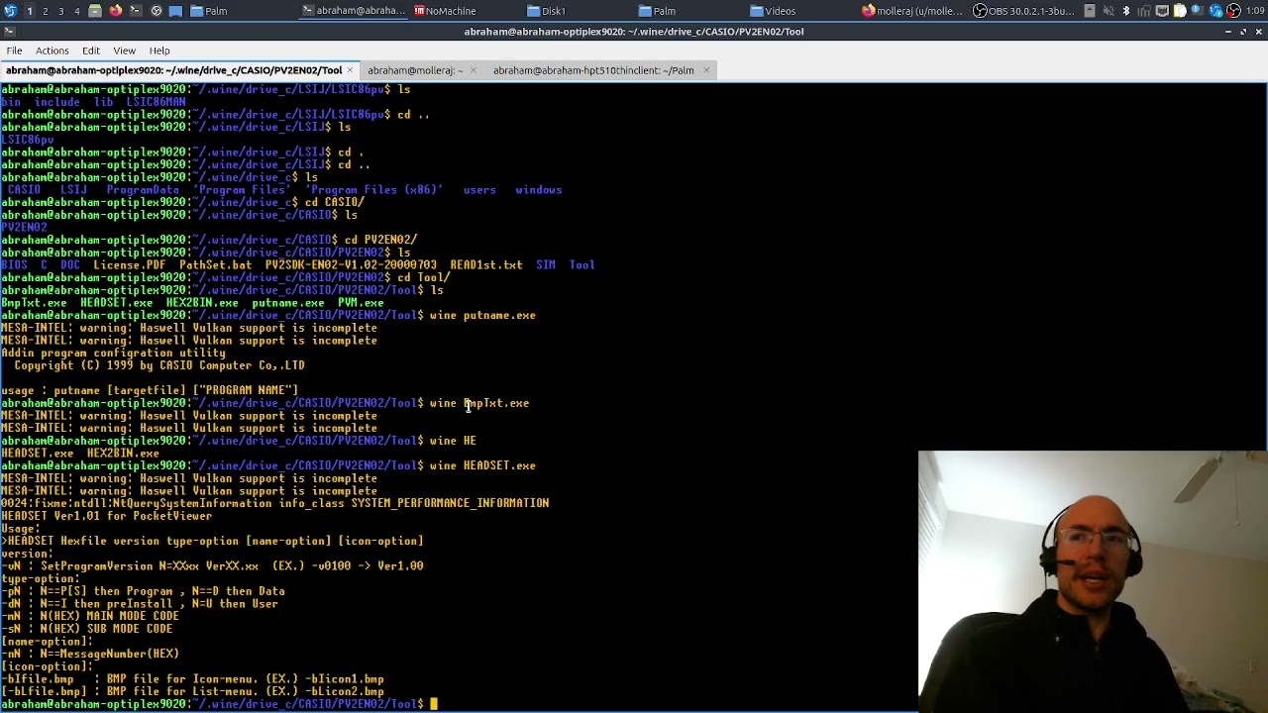This screenshot has width=1268, height=713.
Task: Switch to virtual desktop 2
Action: [45, 11]
